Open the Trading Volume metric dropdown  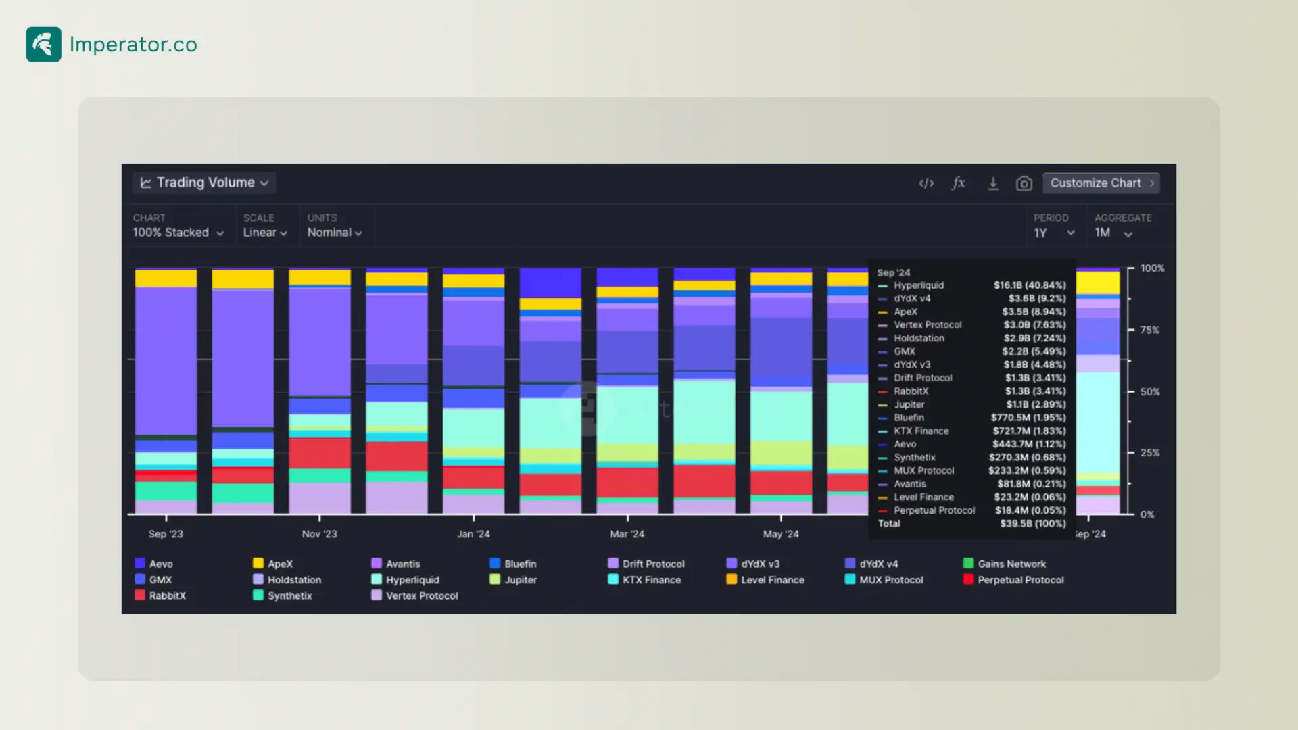point(204,182)
